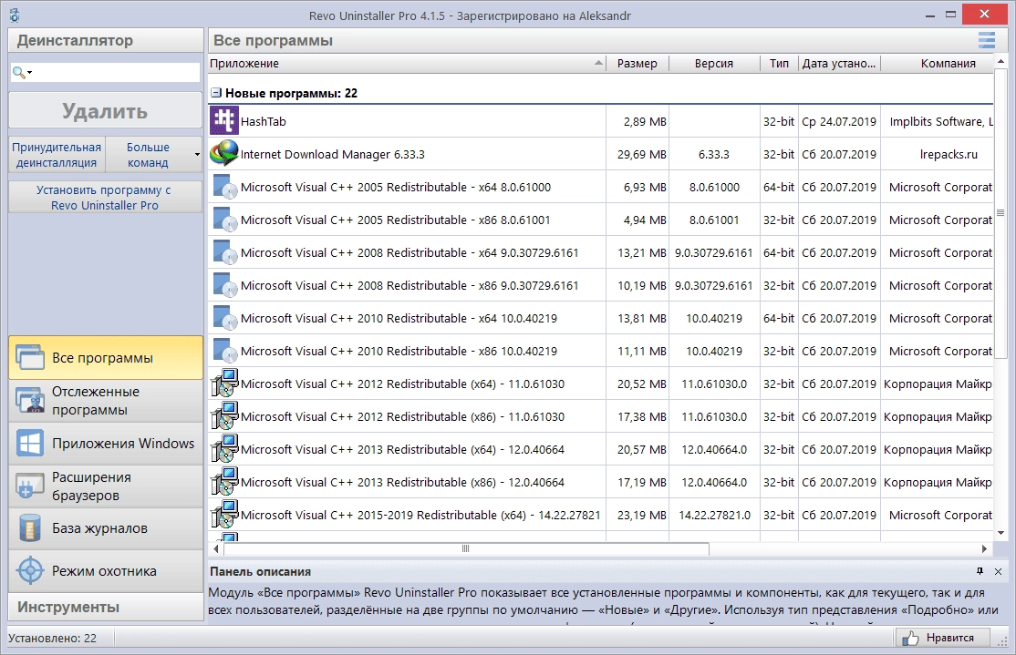
Task: Click the Нравится button
Action: 943,638
